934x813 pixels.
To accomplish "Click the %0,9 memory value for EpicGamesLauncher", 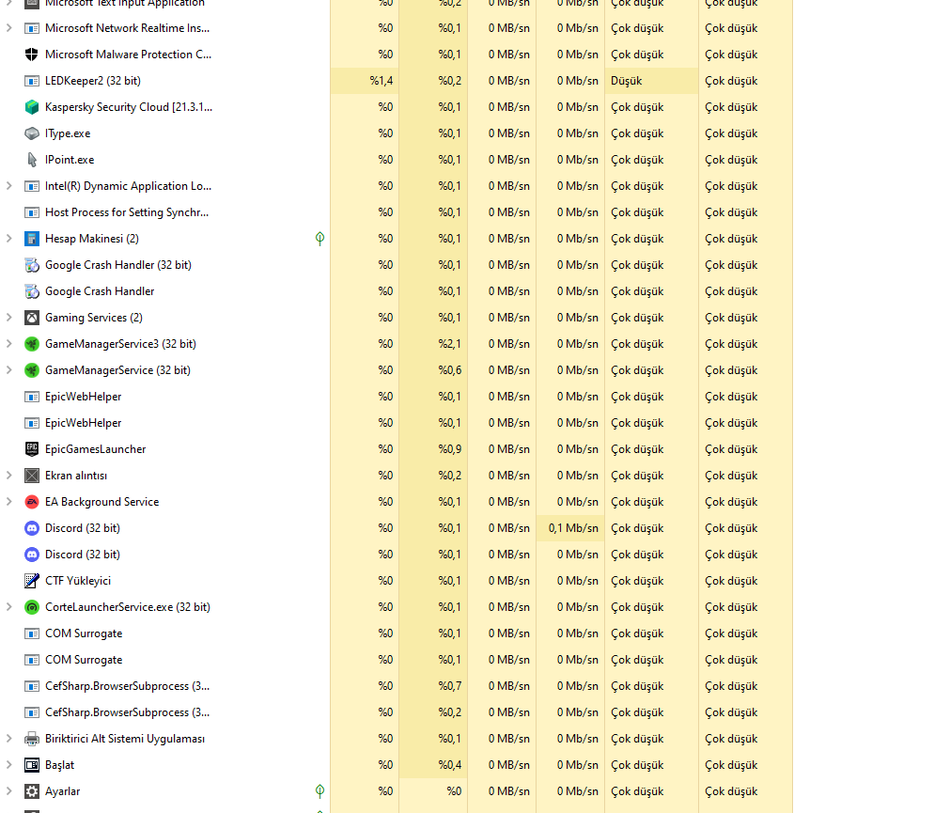I will (450, 449).
